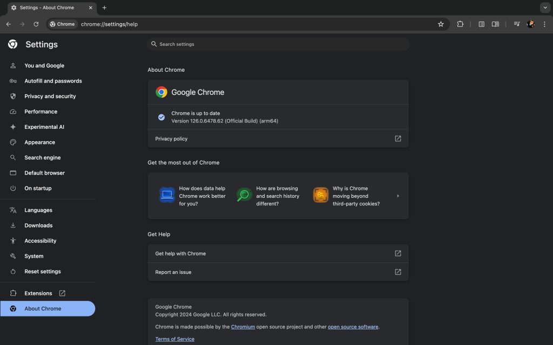Open the Chrome three-dot menu
This screenshot has width=553, height=345.
coord(544,24)
